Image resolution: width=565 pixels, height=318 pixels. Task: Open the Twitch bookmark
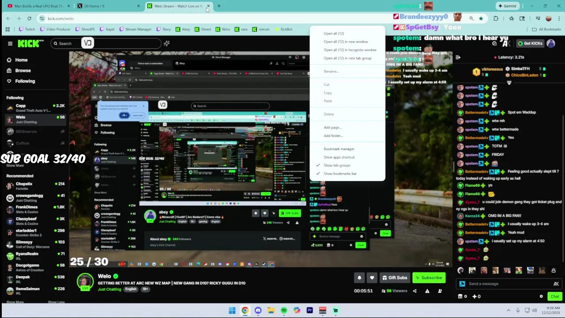(27, 30)
